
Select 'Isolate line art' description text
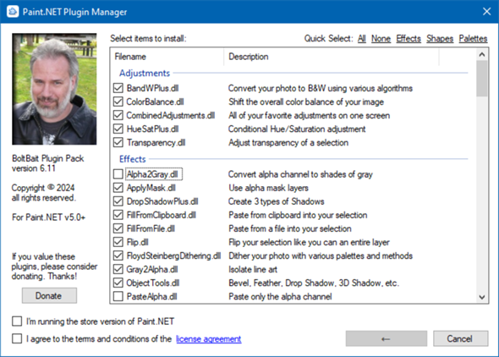tap(253, 270)
